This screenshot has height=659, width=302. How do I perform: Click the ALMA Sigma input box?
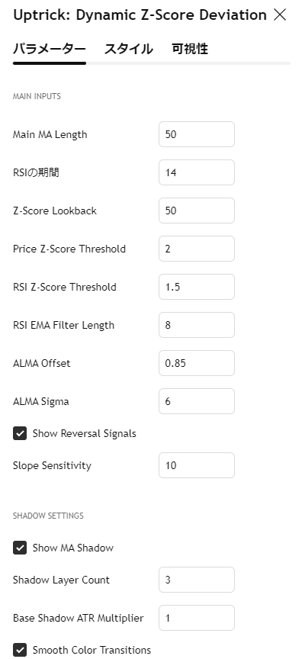[x=197, y=401]
